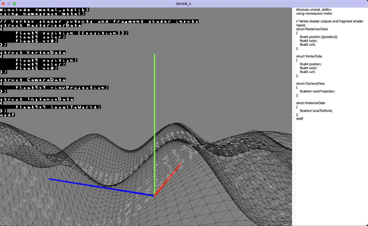Click the pixel-font "asdf" text in viewport
Image resolution: width=368 pixels, height=226 pixels.
[7, 115]
